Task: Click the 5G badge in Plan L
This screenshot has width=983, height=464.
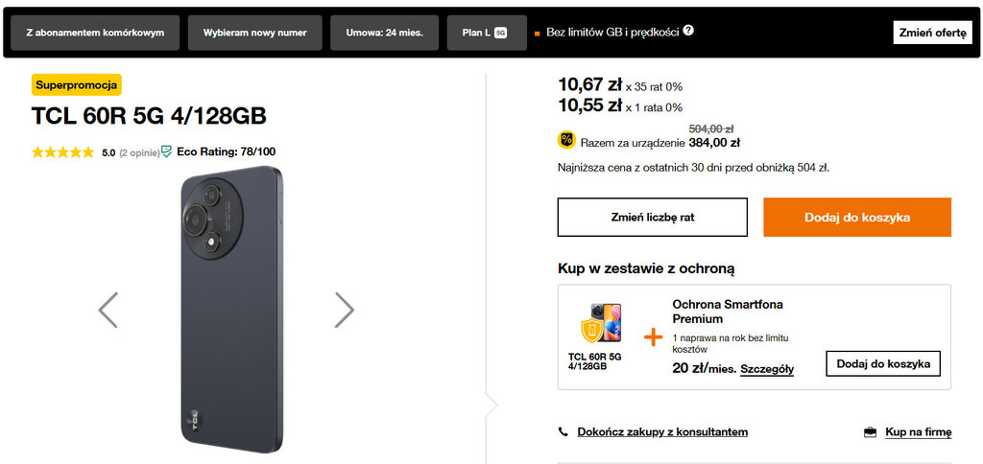Action: [x=500, y=33]
